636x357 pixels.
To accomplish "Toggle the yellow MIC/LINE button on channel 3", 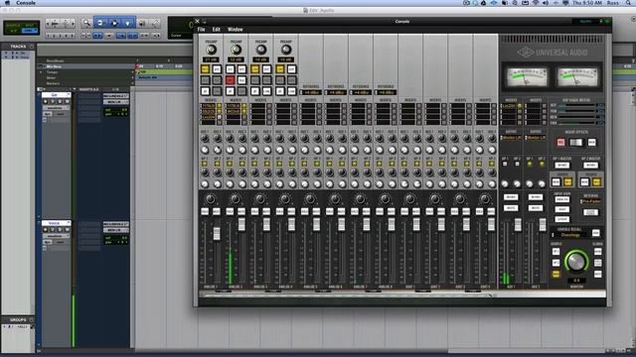I will 255,69.
